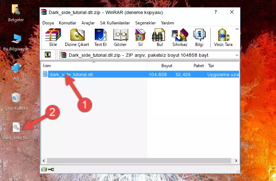
Task: Select the Belgeler desktop icon
Action: (16, 13)
